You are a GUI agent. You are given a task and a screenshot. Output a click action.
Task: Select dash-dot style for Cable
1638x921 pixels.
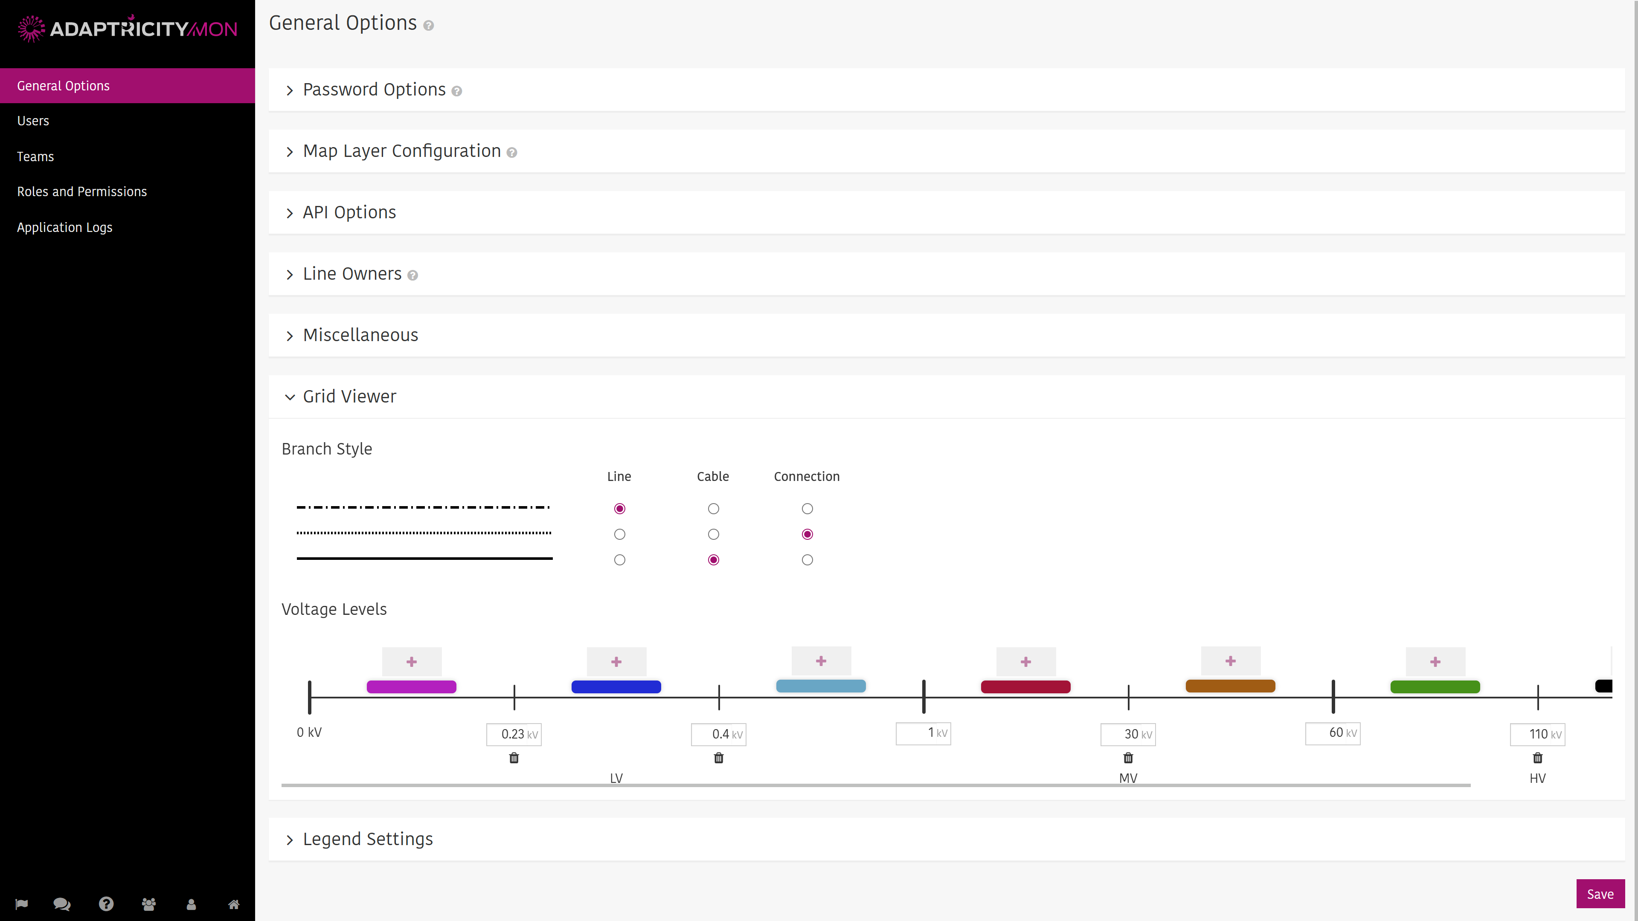tap(714, 509)
